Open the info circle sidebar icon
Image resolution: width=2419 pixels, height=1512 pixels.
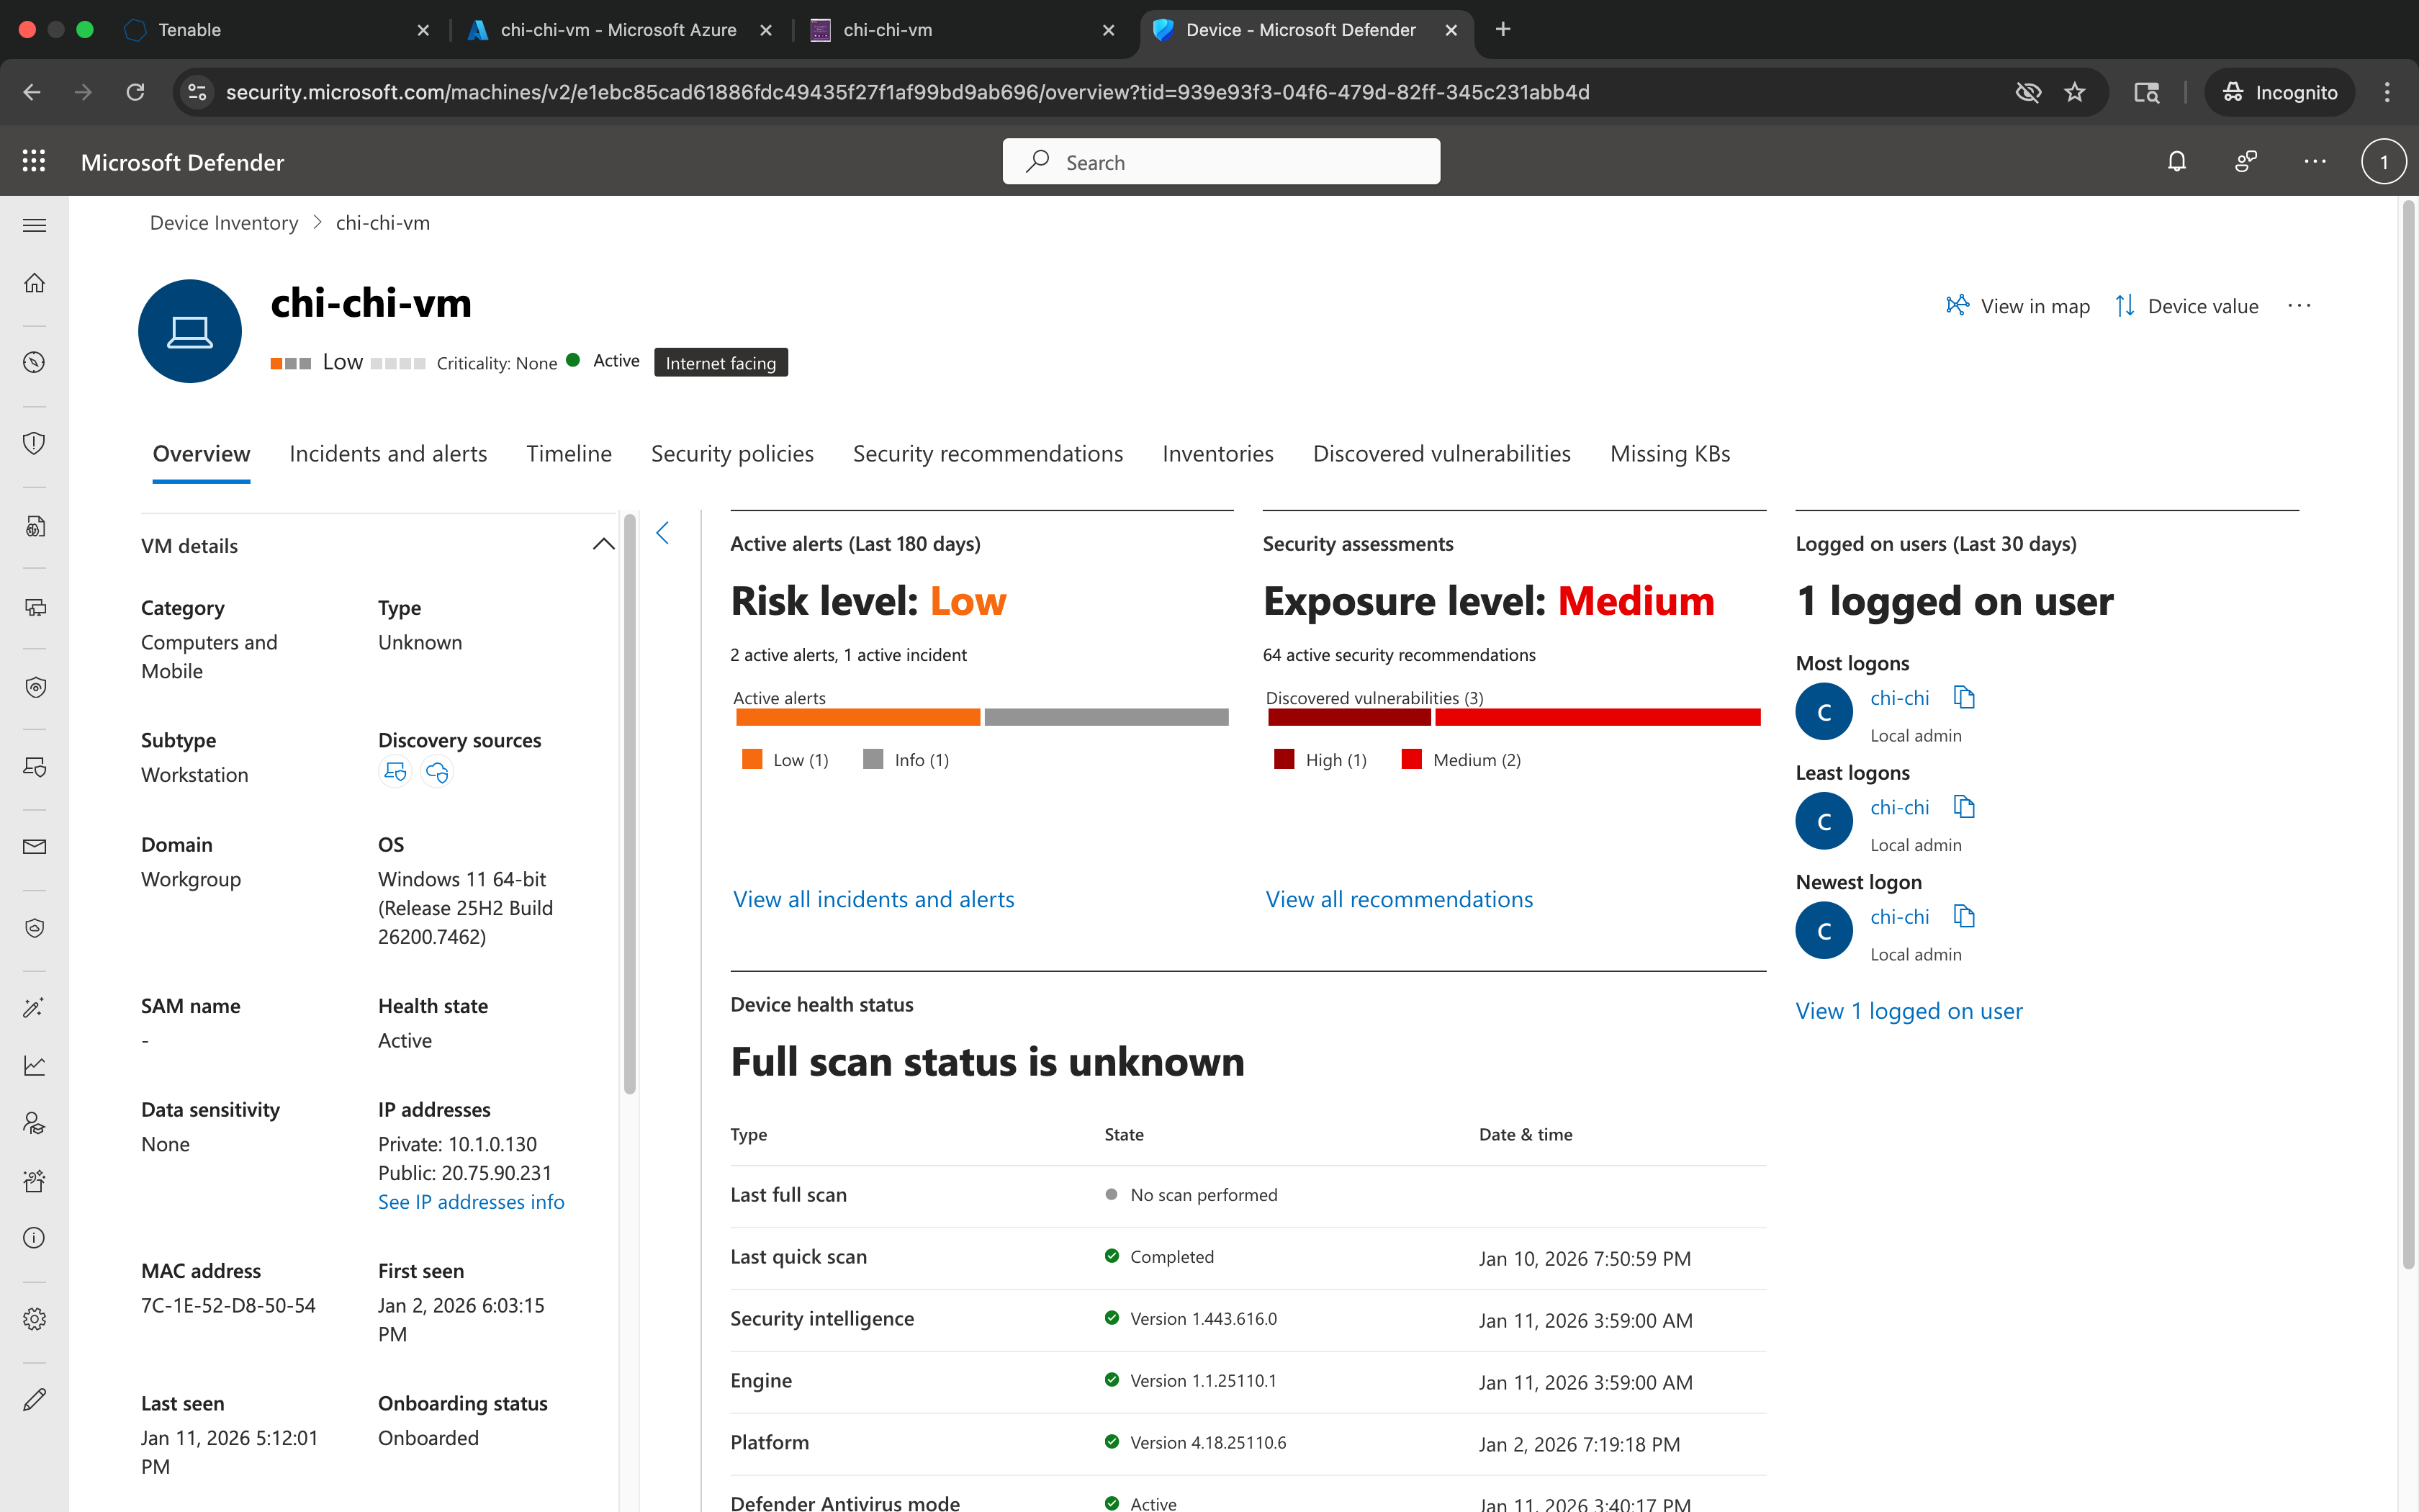(34, 1238)
